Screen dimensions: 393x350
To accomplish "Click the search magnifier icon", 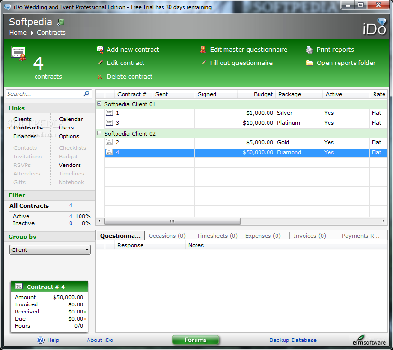I will click(x=87, y=93).
